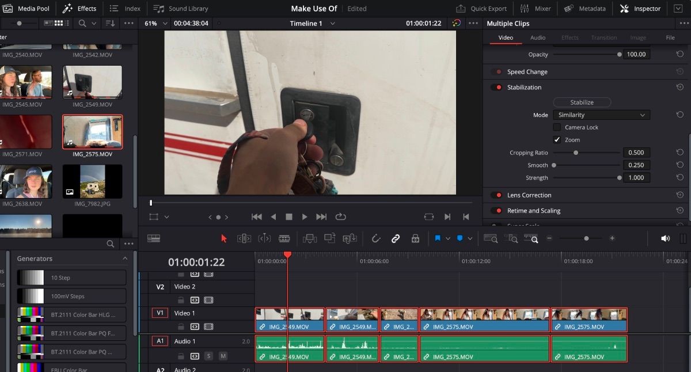Toggle the Effects panel
This screenshot has height=372, width=691.
coord(79,9)
